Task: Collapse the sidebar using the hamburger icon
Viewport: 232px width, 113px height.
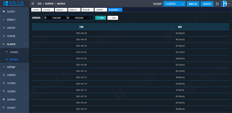Action: [33, 4]
